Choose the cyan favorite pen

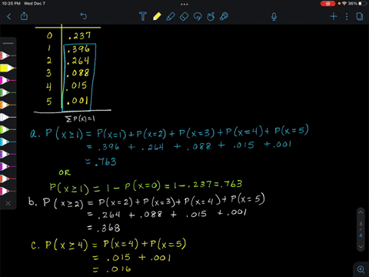coord(8,142)
